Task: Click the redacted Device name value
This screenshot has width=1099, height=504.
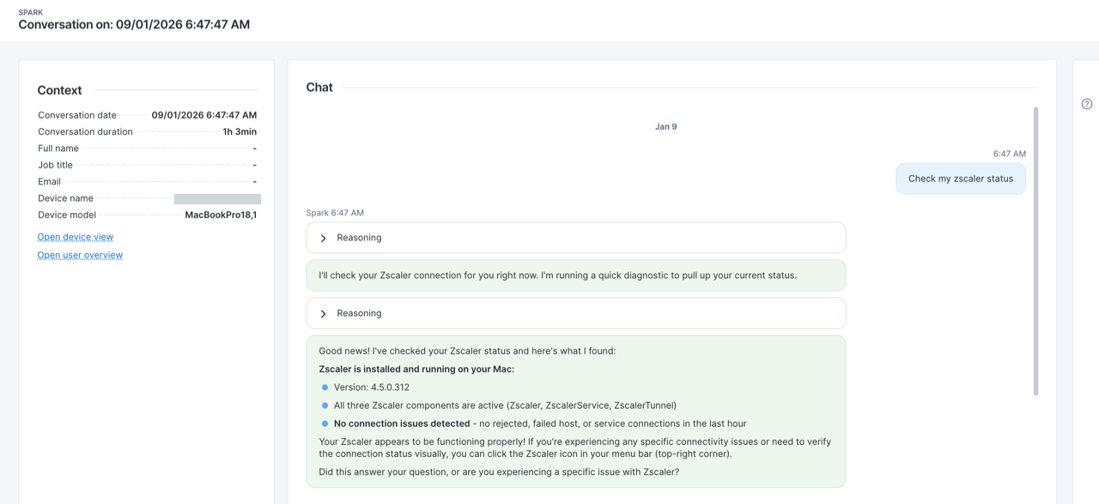Action: pos(217,198)
